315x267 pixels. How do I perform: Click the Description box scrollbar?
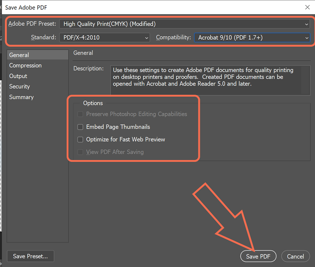click(x=306, y=80)
